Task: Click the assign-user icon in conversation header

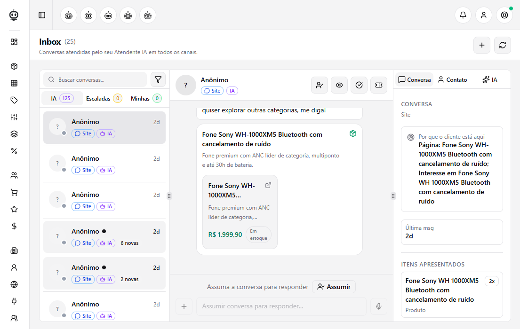Action: tap(320, 85)
